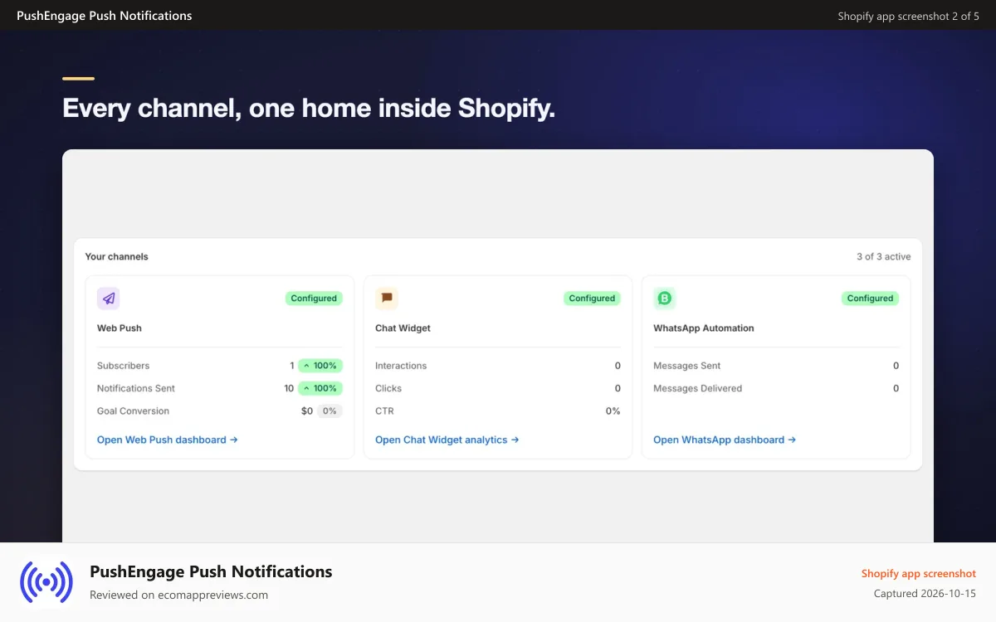Open WhatsApp dashboard link
The image size is (996, 622).
[725, 440]
